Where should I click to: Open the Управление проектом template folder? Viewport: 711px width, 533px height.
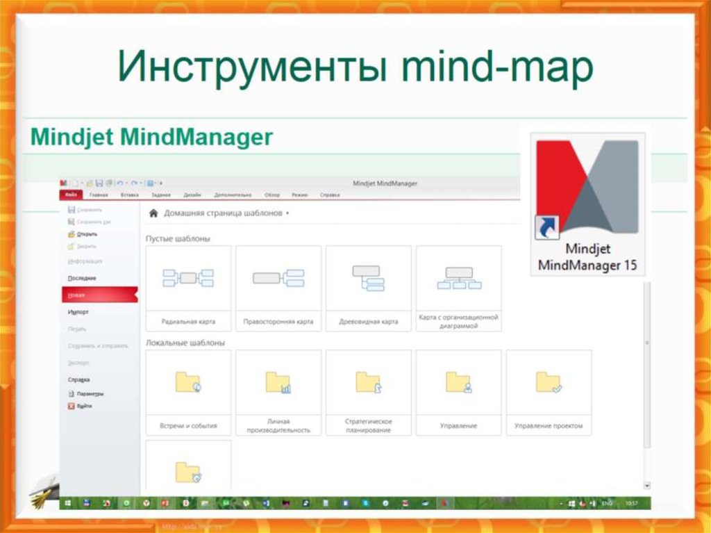point(549,393)
